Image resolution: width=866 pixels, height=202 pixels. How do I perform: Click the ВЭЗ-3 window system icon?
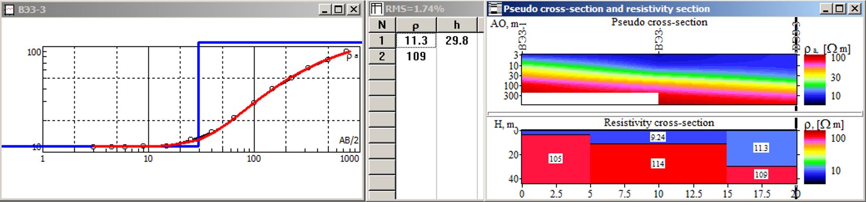point(9,9)
